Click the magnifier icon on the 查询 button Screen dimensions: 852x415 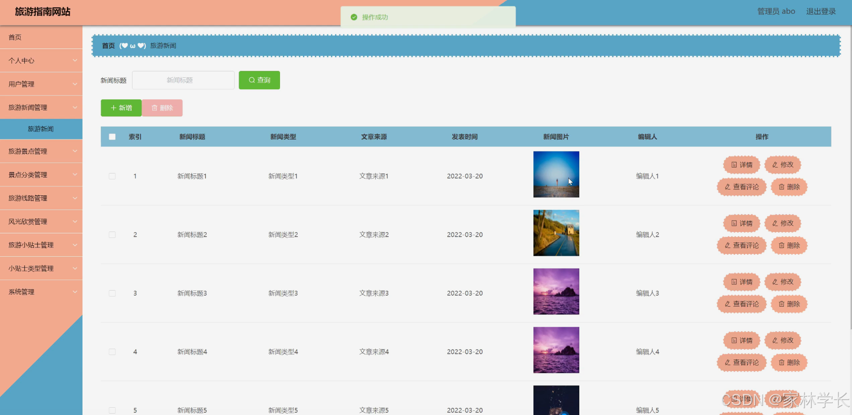pyautogui.click(x=251, y=80)
